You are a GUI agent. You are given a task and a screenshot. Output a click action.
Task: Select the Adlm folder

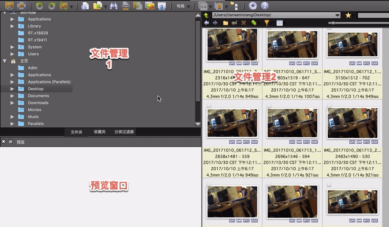point(32,68)
